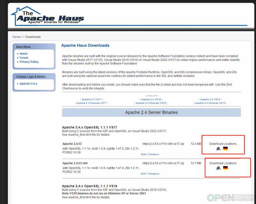The width and height of the screenshot is (256, 204).
Task: Click the 13.7 MB file size
Action: click(196, 163)
